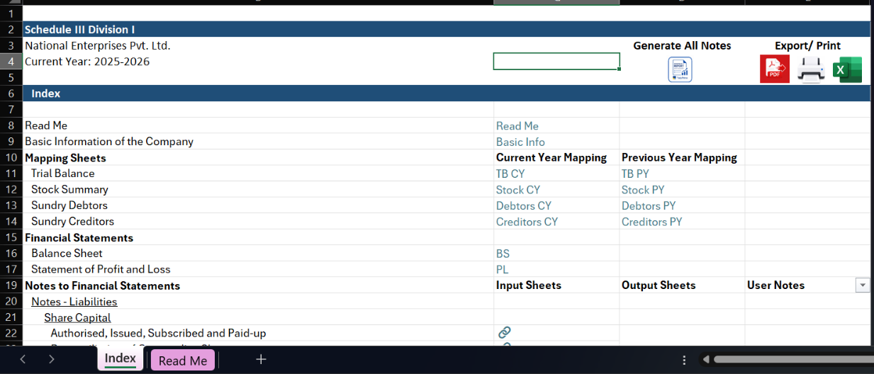Open link icon for Authorised, Issued, Subscribed row
Viewport: 874px width, 374px height.
coord(505,332)
